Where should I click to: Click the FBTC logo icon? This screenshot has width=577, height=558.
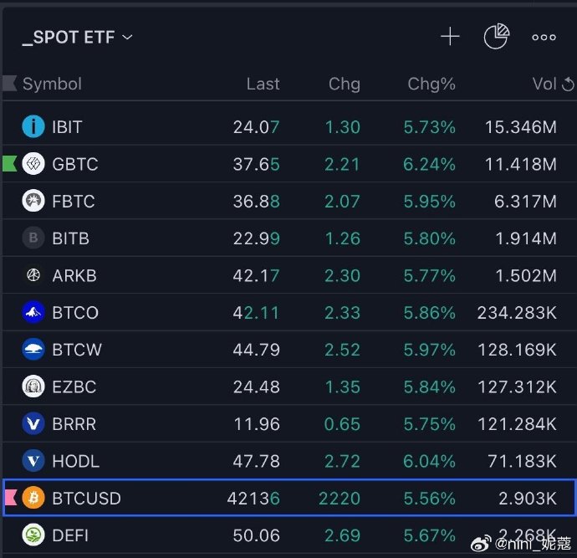pyautogui.click(x=33, y=201)
